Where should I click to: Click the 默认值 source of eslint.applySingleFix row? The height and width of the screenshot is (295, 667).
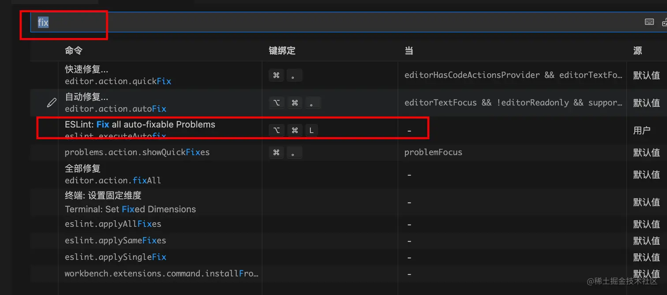click(x=647, y=257)
